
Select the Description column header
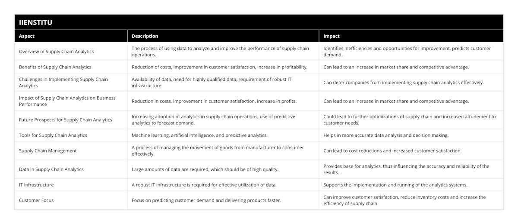(x=145, y=36)
